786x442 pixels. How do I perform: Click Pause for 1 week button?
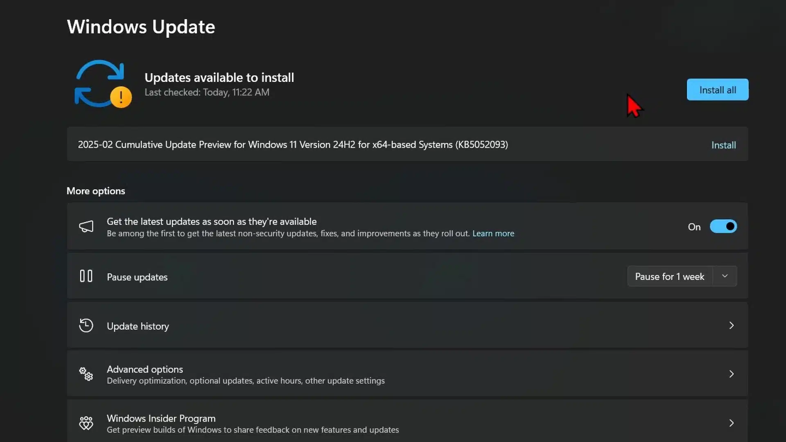[x=670, y=277]
